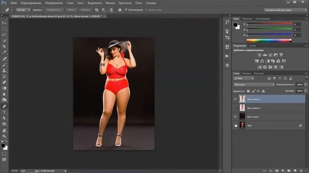The width and height of the screenshot is (309, 173).
Task: Select the Rectangle shape tool
Action: [4, 124]
